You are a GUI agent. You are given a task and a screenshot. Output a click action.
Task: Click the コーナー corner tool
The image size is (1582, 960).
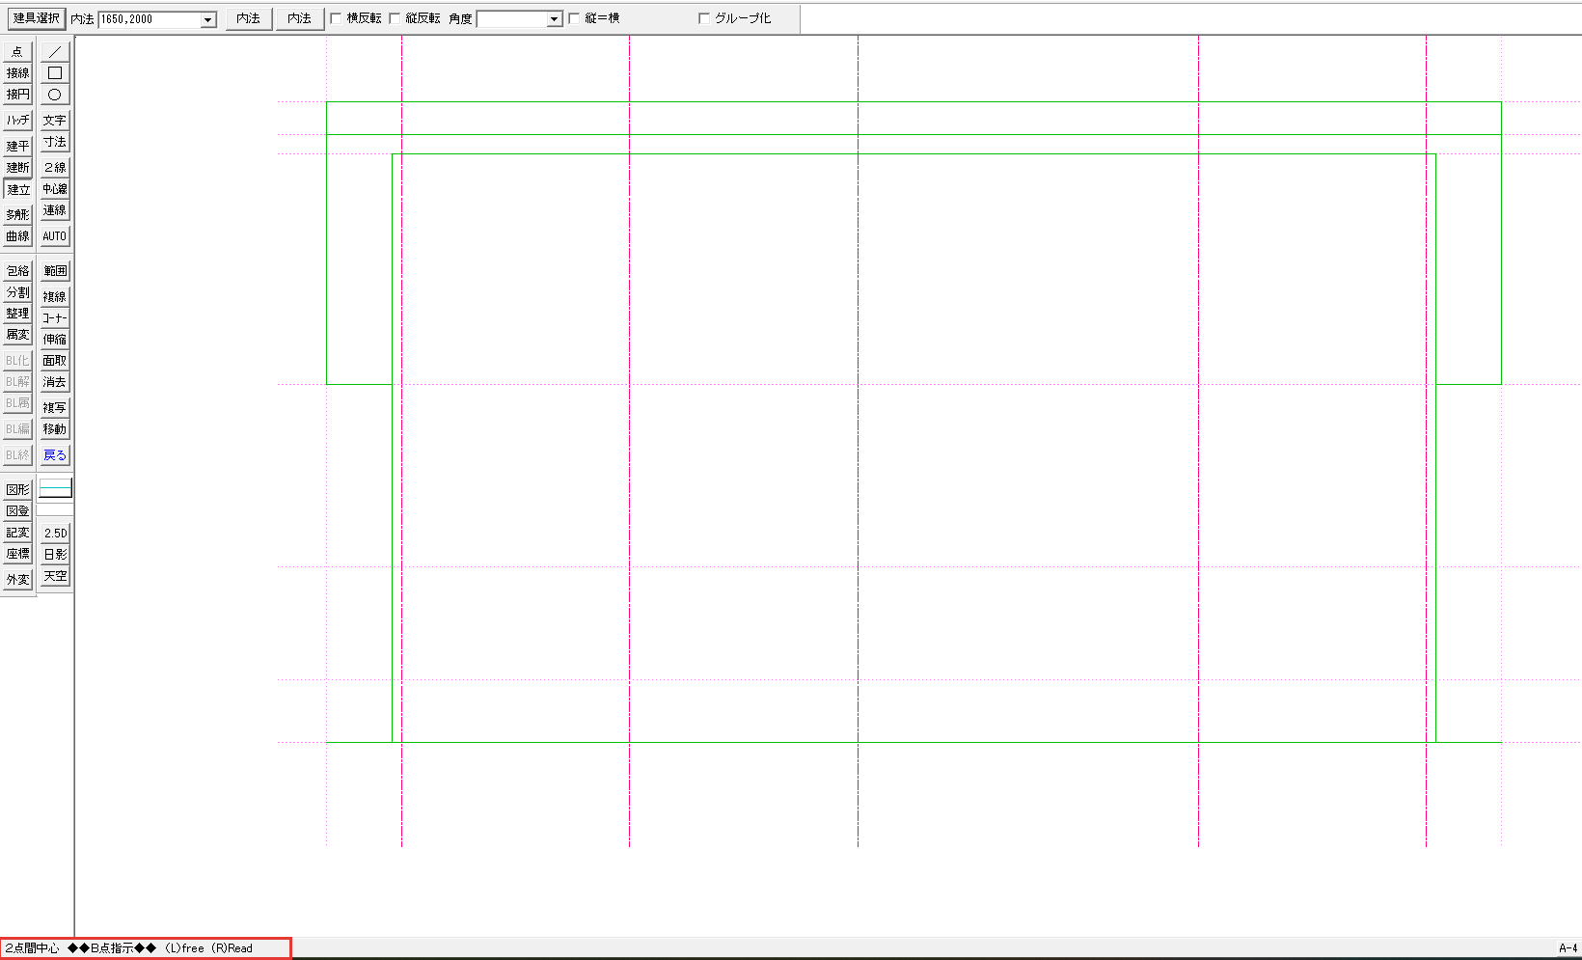click(55, 318)
